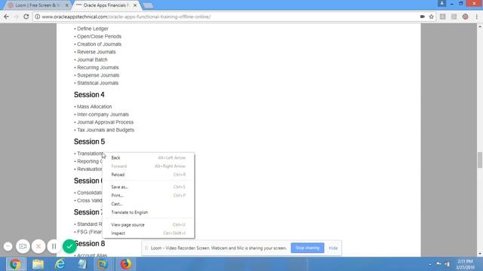Click the Journal Approval Process item
Screen dimensions: 483x271
pyautogui.click(x=105, y=122)
